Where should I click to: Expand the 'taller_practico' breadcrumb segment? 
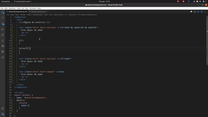tap(58, 15)
